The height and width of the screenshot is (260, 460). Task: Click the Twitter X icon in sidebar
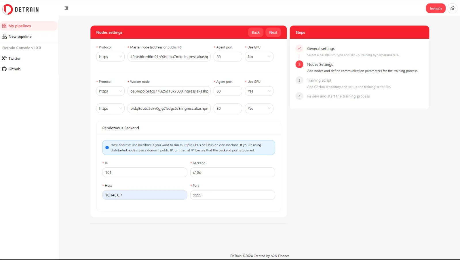(4, 58)
